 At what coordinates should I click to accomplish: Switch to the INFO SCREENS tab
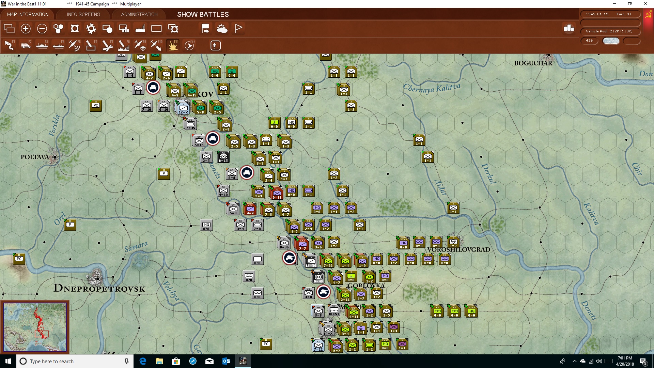point(83,14)
